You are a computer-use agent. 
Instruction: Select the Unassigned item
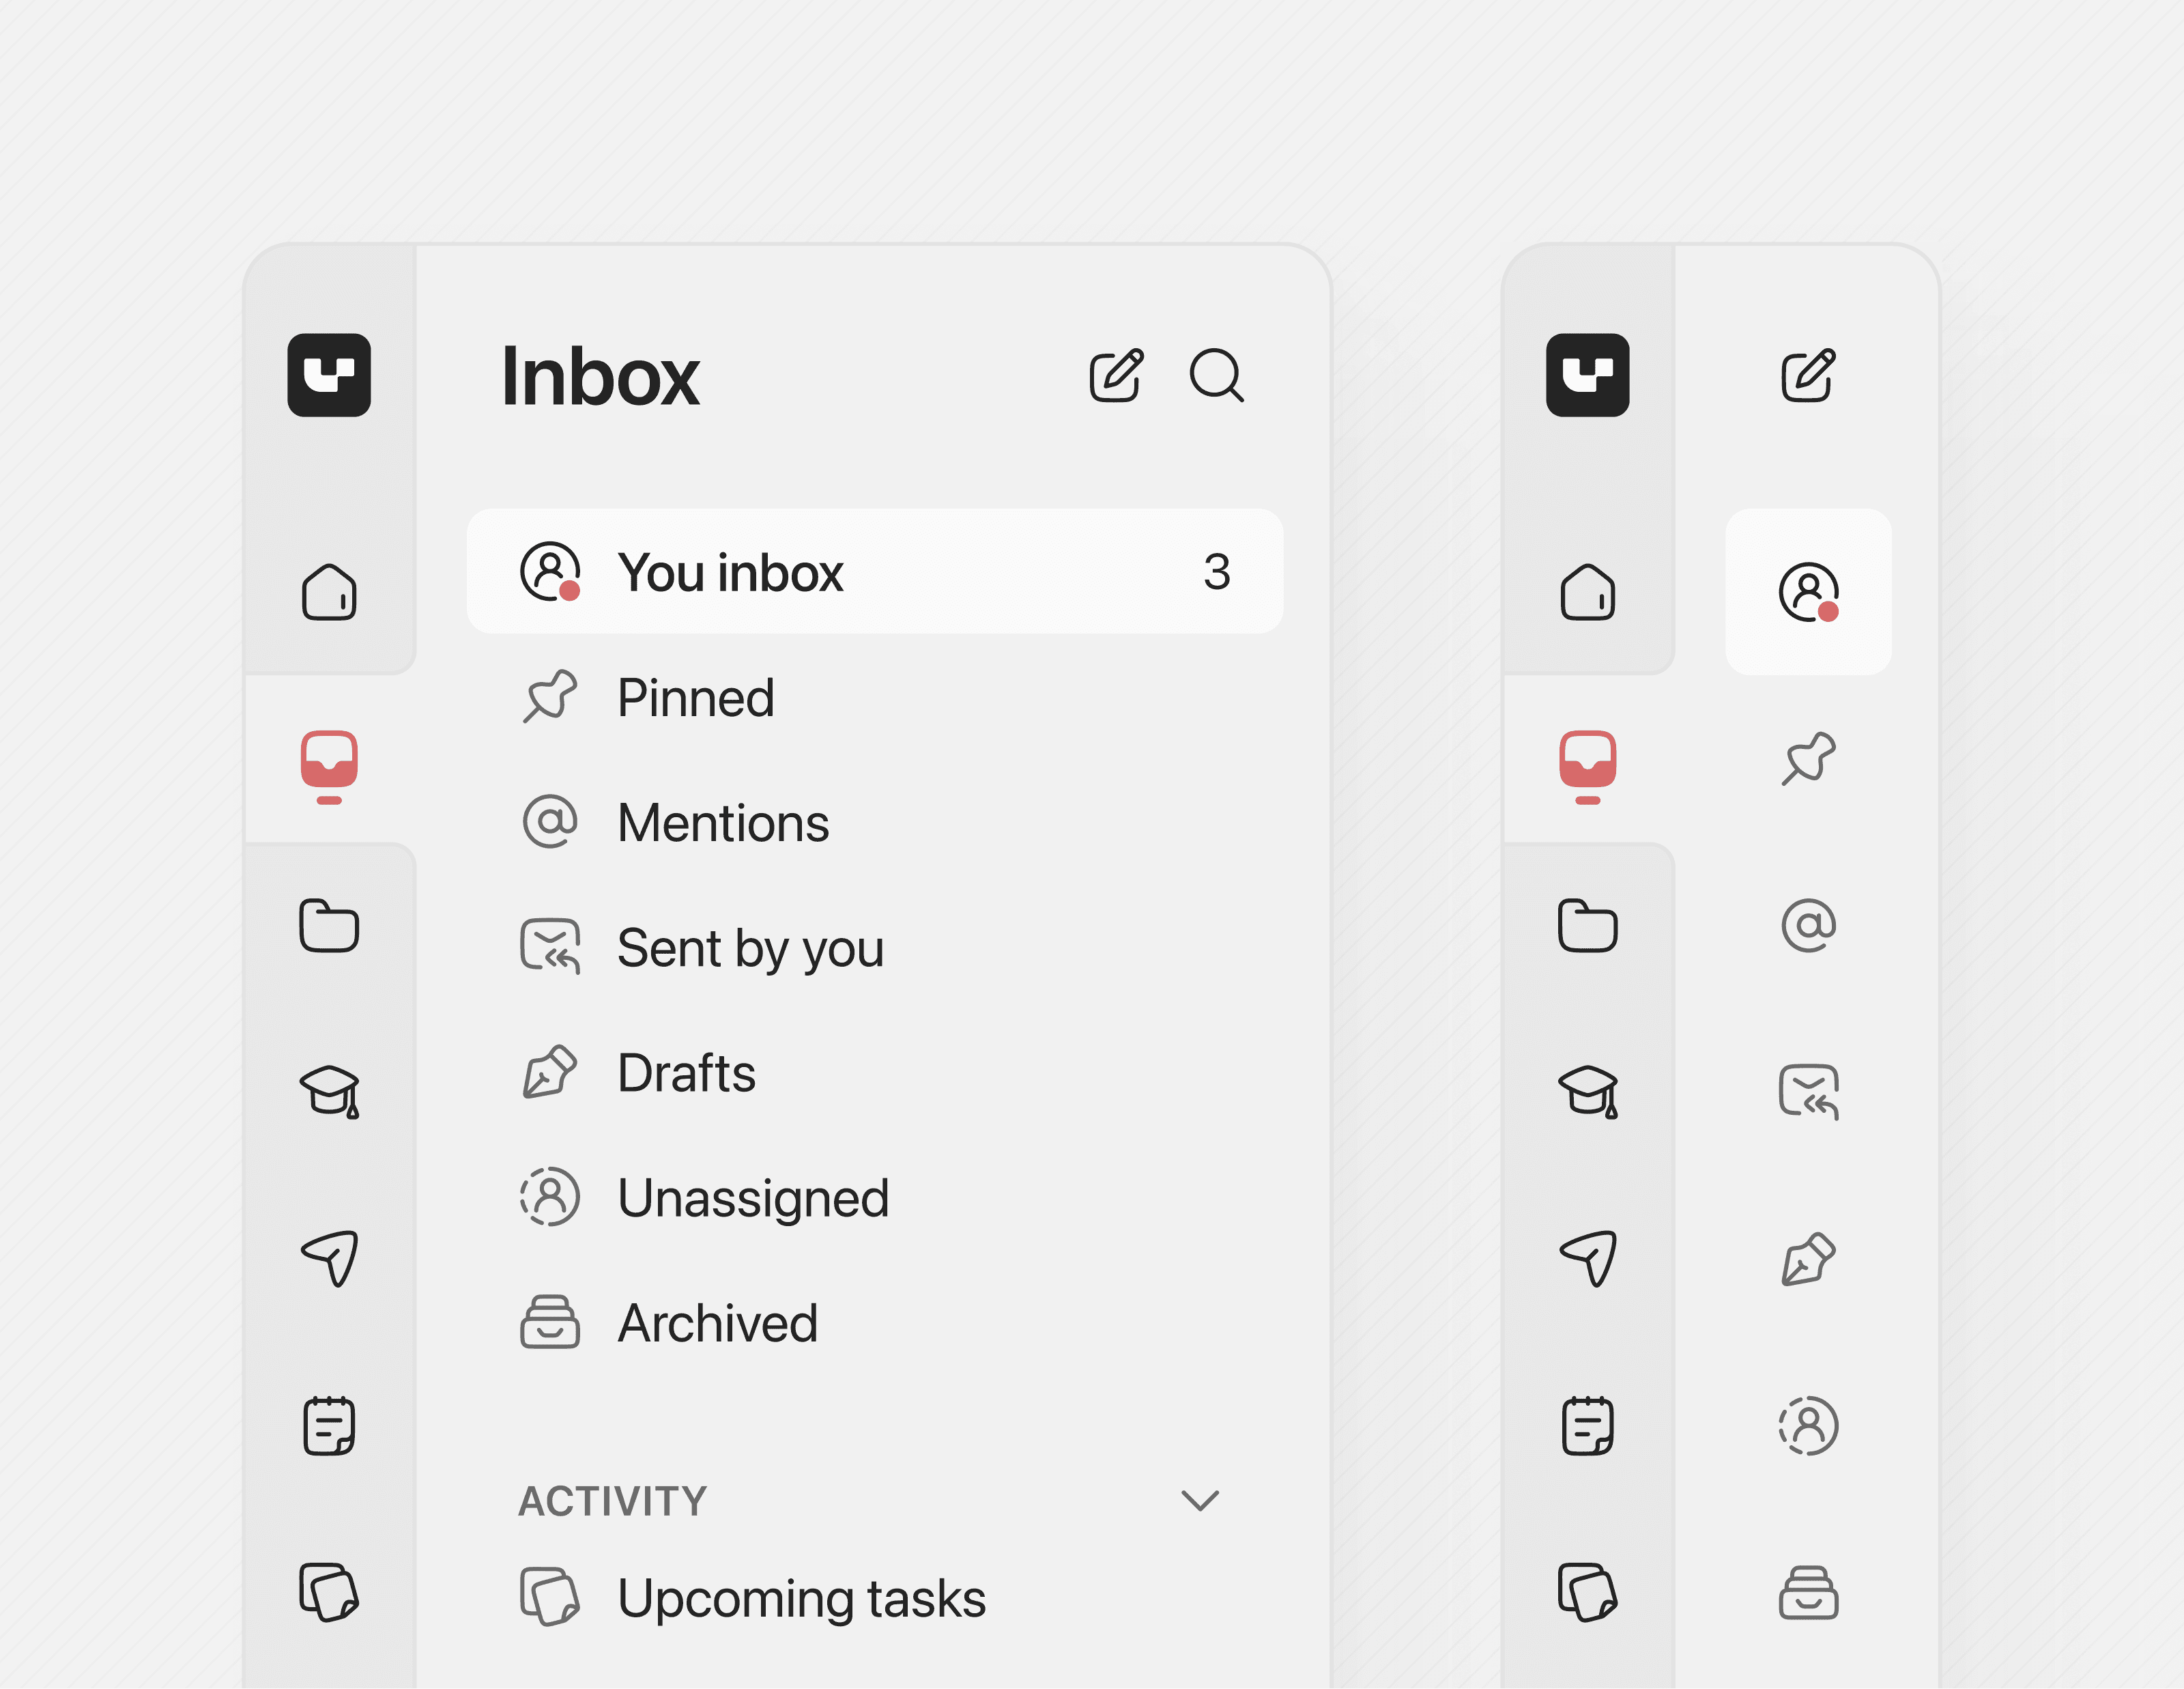point(752,1198)
